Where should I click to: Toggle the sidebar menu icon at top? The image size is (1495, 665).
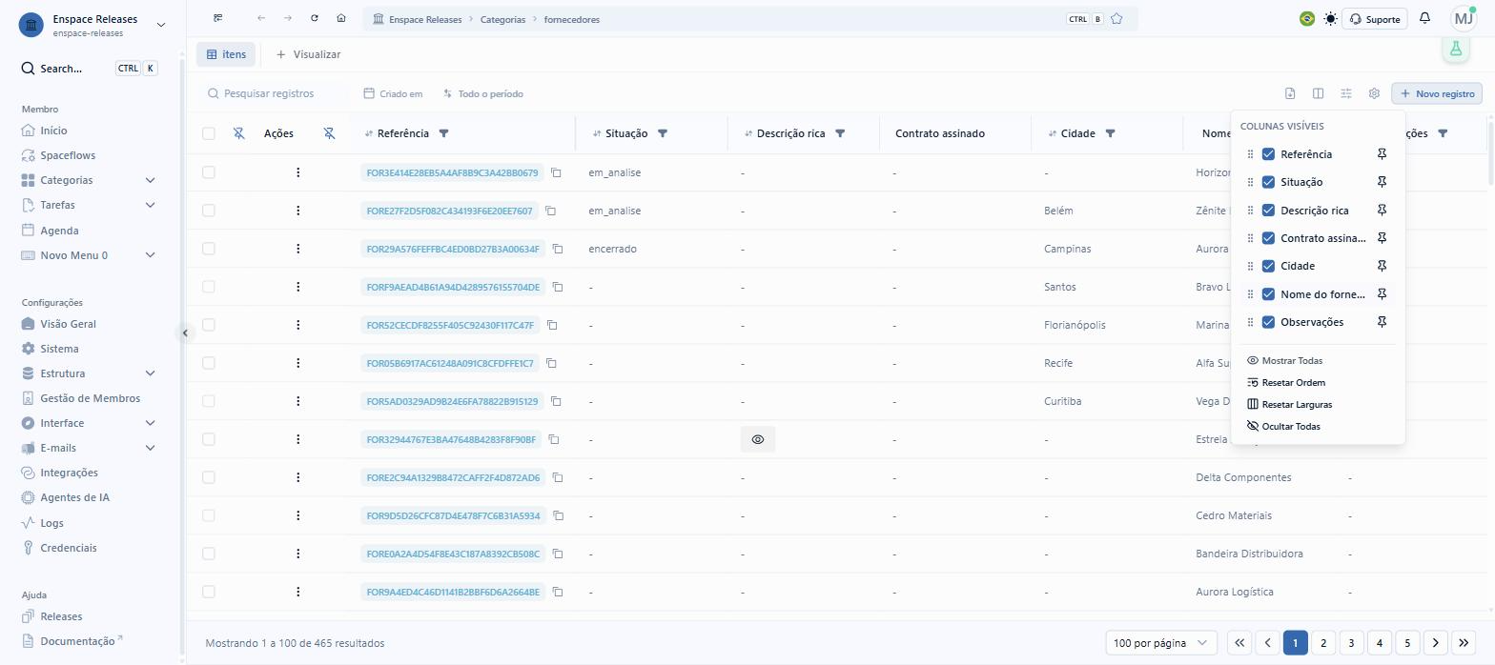pyautogui.click(x=218, y=19)
